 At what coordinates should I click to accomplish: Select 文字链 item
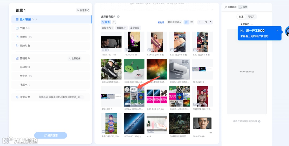click(x=51, y=76)
